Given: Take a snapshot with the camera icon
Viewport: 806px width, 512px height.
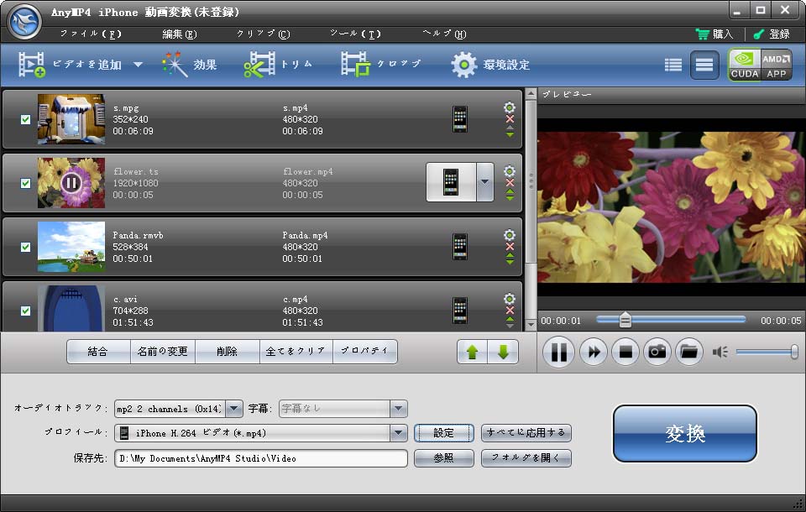Looking at the screenshot, I should click(x=657, y=353).
